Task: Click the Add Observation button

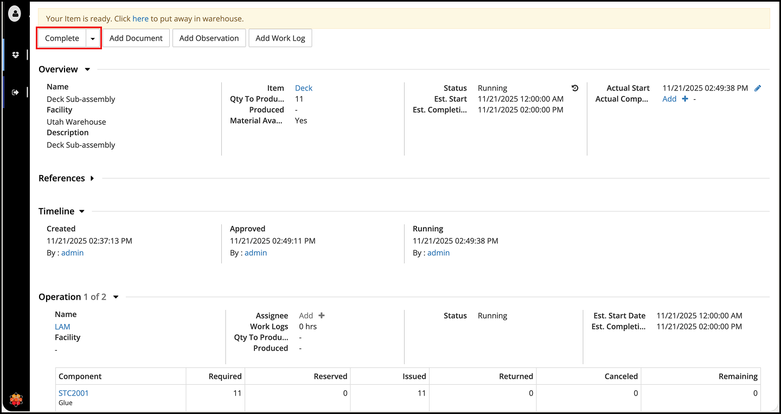Action: tap(209, 38)
